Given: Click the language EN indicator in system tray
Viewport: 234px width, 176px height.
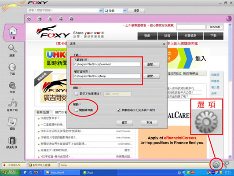Looking at the screenshot, I should click(x=179, y=172).
